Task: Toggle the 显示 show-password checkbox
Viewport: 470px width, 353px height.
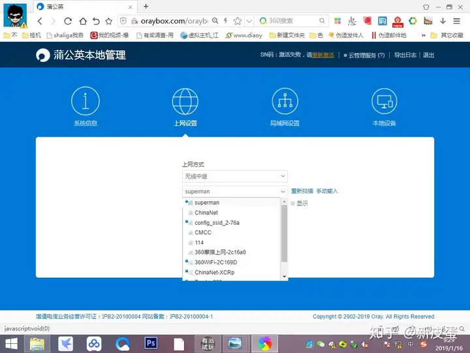Action: [293, 203]
